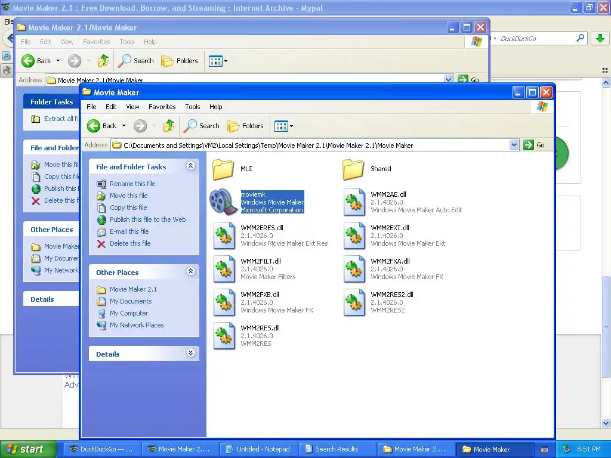Click the DuckDuckGo search magnifier in browser
611x458 pixels.
(580, 38)
